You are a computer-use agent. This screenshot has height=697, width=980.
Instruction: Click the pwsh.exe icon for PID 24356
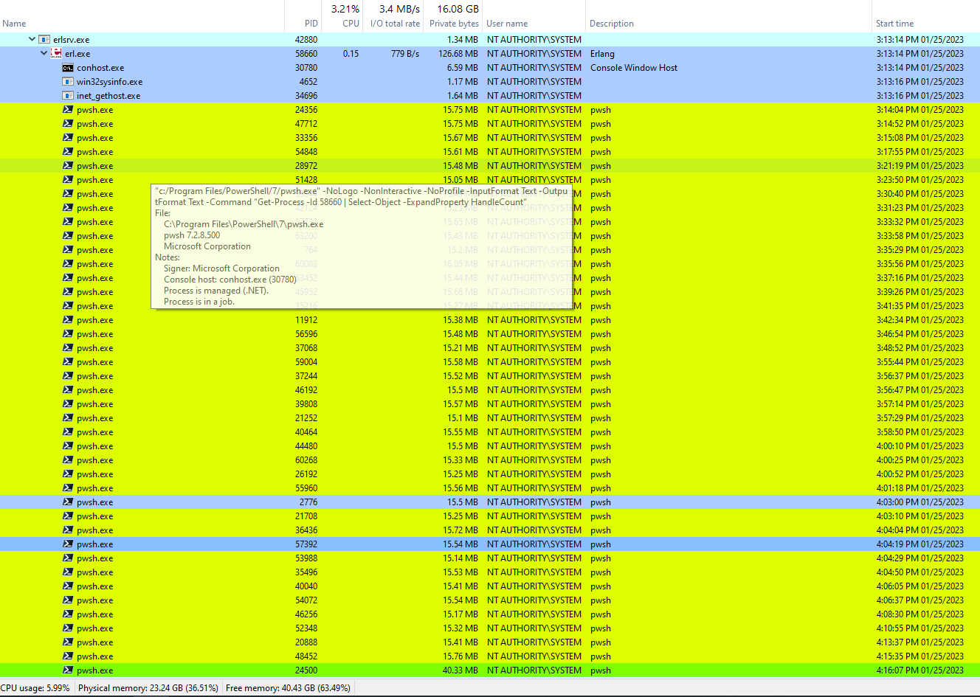[x=66, y=109]
